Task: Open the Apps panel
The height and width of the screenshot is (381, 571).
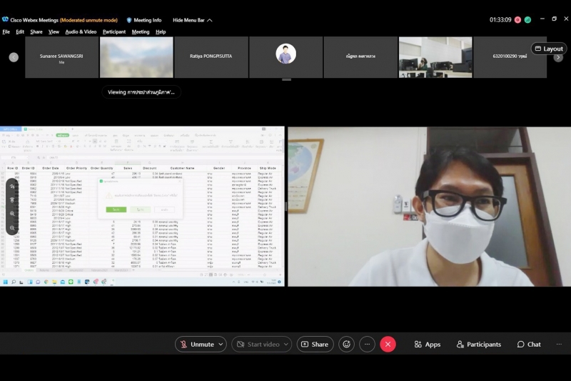Action: [428, 345]
